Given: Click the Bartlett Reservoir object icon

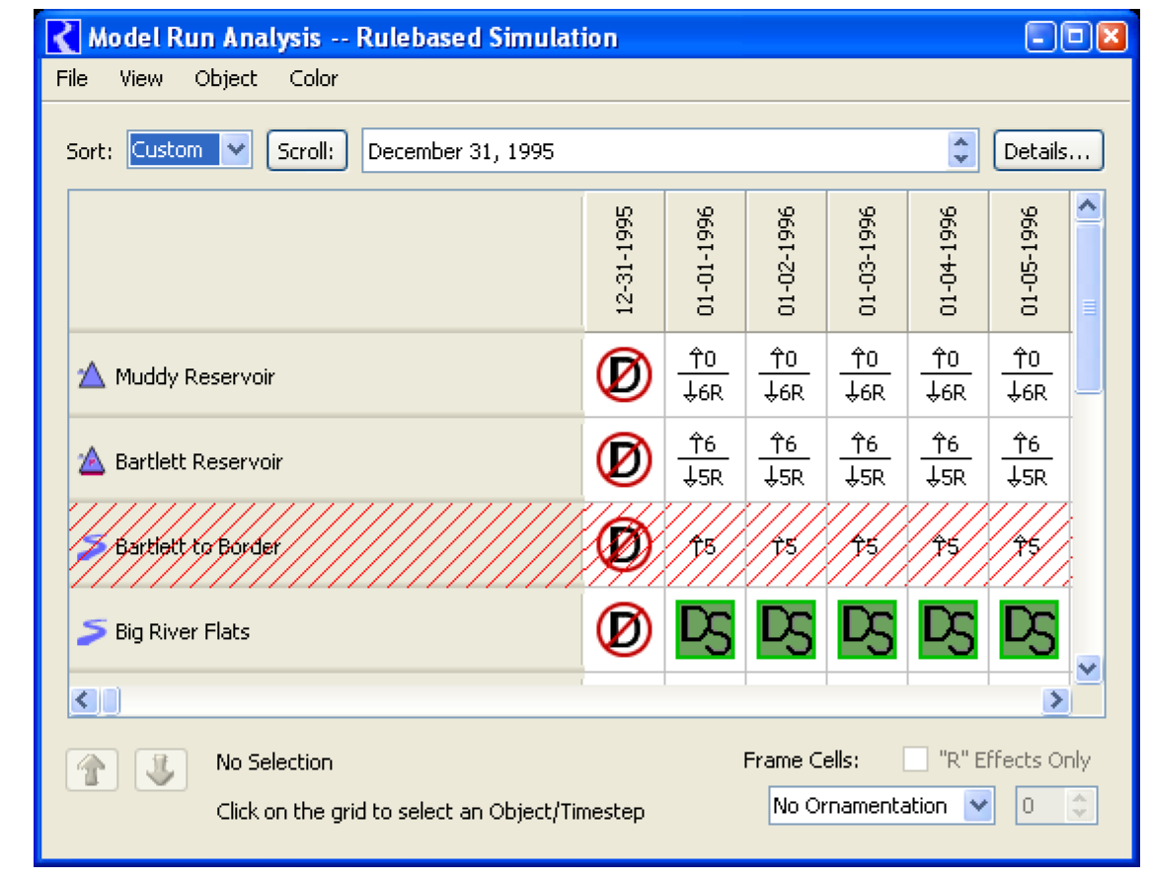Looking at the screenshot, I should 91,461.
